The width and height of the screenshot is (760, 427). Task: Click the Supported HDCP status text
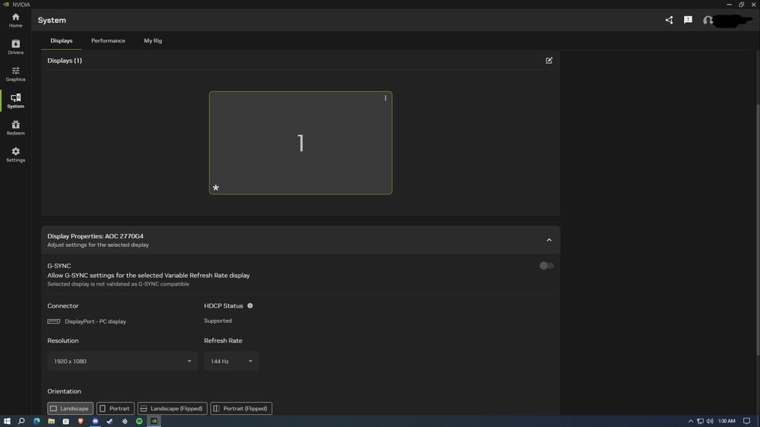[217, 321]
